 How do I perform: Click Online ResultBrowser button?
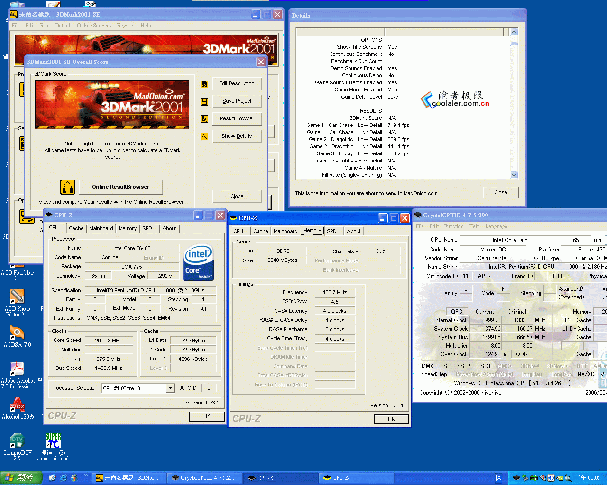[121, 187]
